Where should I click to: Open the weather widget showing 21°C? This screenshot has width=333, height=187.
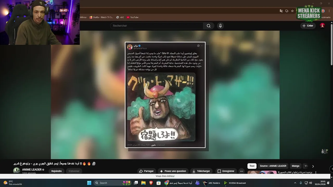pos(12,183)
